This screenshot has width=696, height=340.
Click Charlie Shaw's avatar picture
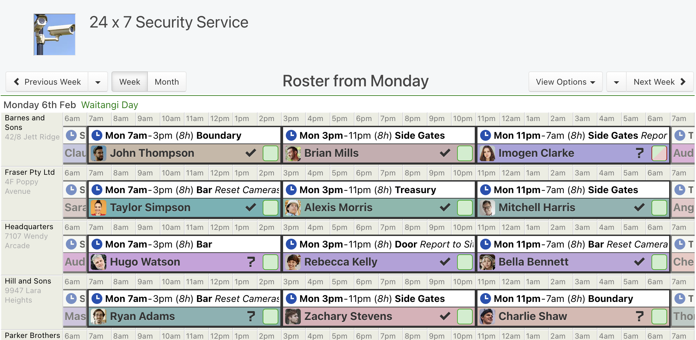pyautogui.click(x=487, y=317)
